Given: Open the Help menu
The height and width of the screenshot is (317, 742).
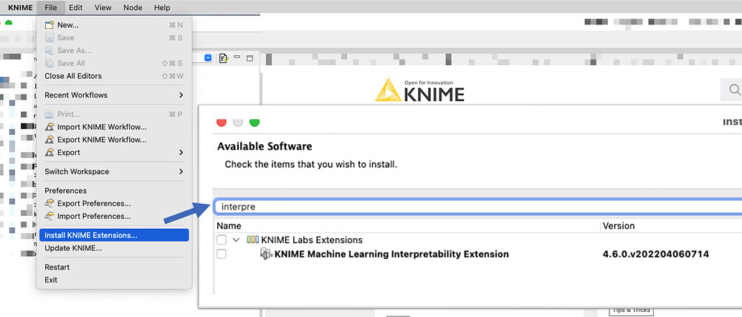Looking at the screenshot, I should pyautogui.click(x=162, y=8).
